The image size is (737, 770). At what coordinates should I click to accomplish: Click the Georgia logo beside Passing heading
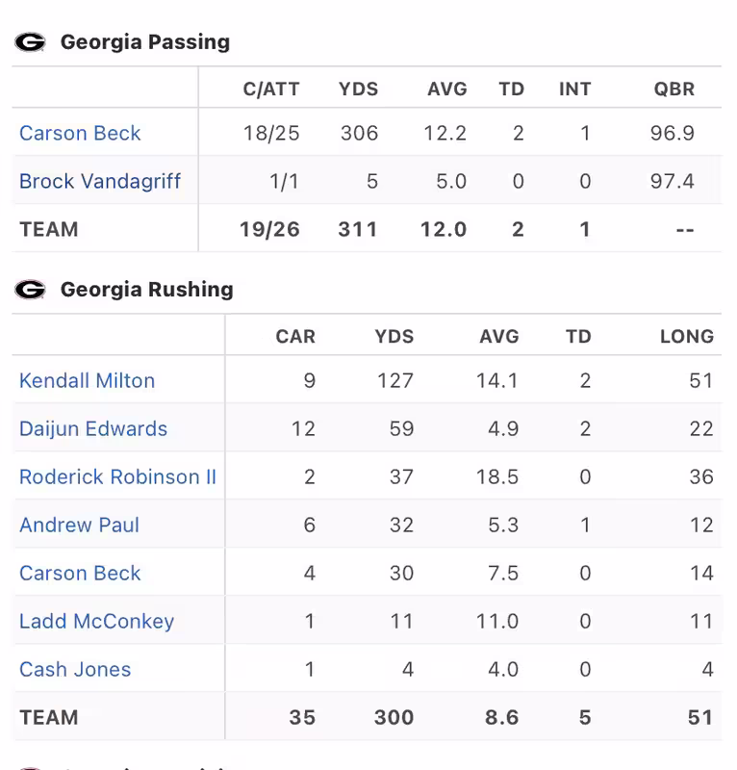tap(30, 42)
